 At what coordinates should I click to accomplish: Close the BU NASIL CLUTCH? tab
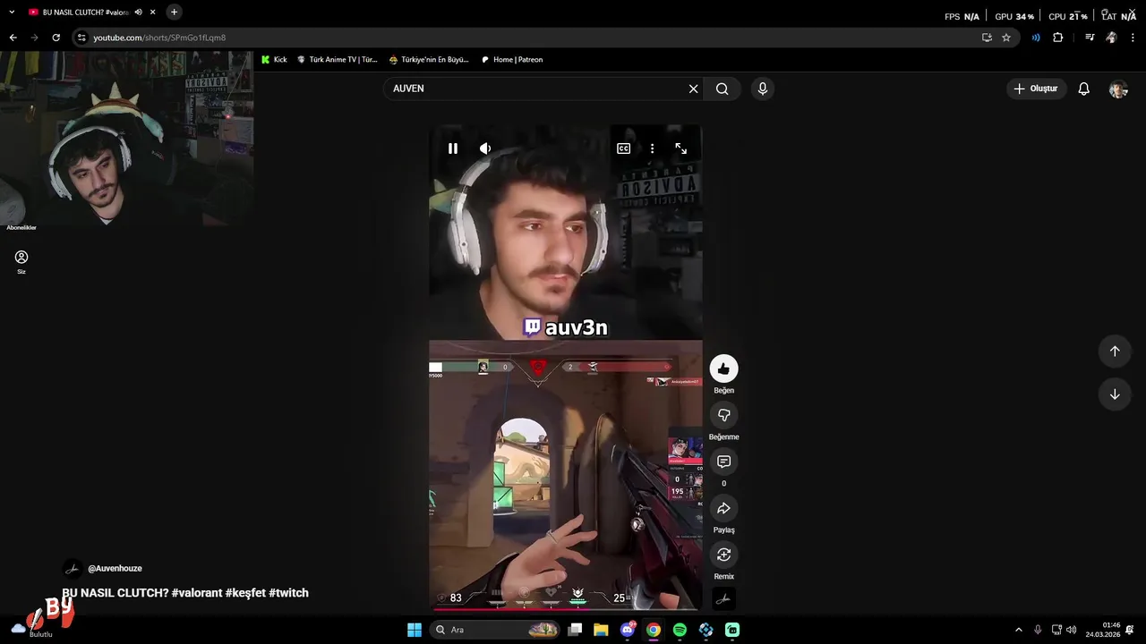tap(153, 13)
